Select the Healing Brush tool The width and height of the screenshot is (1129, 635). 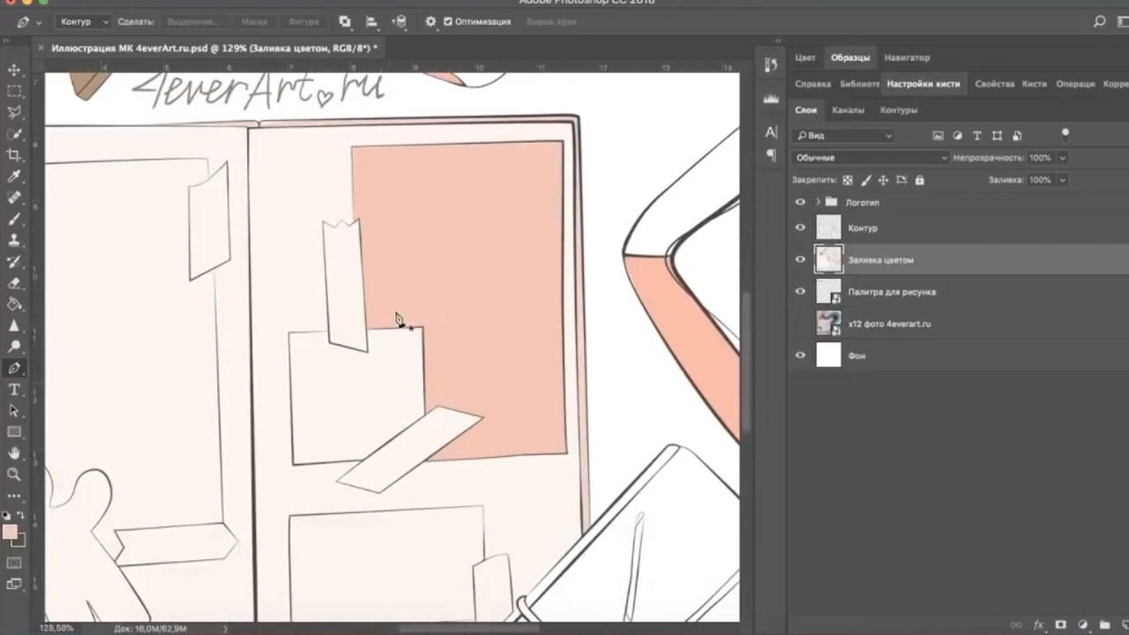tap(14, 198)
